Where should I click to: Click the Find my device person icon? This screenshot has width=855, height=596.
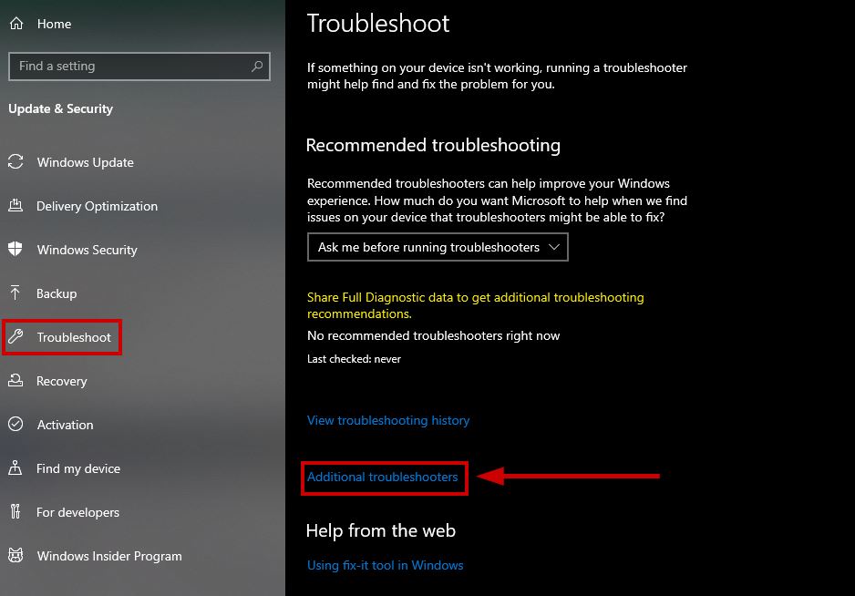point(15,468)
